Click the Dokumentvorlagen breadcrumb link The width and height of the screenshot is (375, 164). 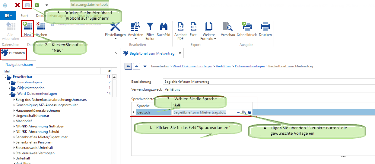pos(250,66)
